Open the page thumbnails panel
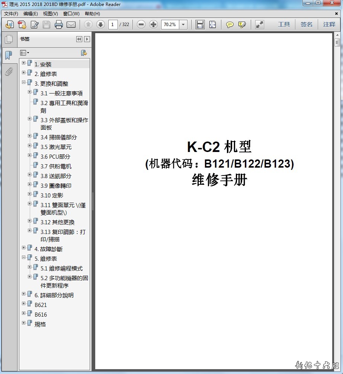Image resolution: width=343 pixels, height=374 pixels. point(9,39)
